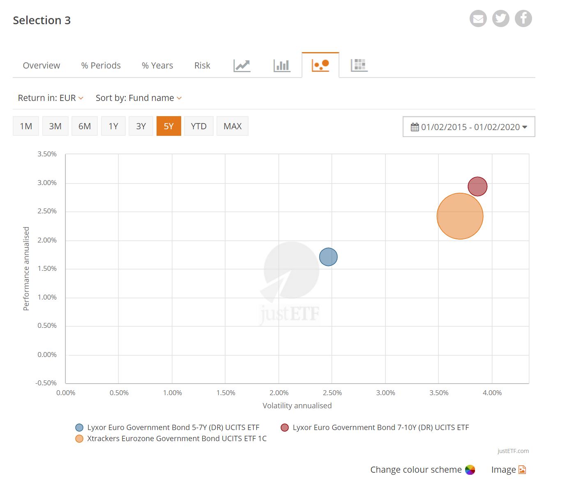Toggle Lyxor 7-10Y legend red swatch

(x=285, y=428)
